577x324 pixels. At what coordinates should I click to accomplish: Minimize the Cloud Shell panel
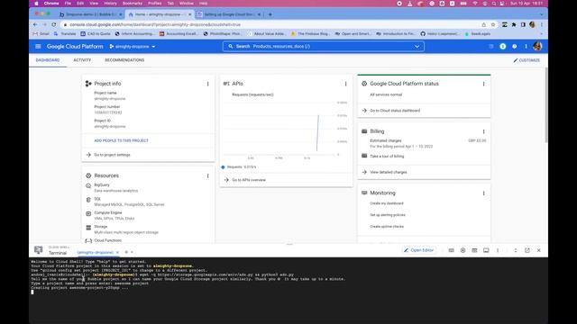[x=516, y=250]
